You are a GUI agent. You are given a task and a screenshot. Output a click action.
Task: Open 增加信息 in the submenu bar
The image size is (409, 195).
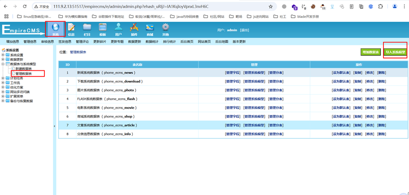point(13,42)
